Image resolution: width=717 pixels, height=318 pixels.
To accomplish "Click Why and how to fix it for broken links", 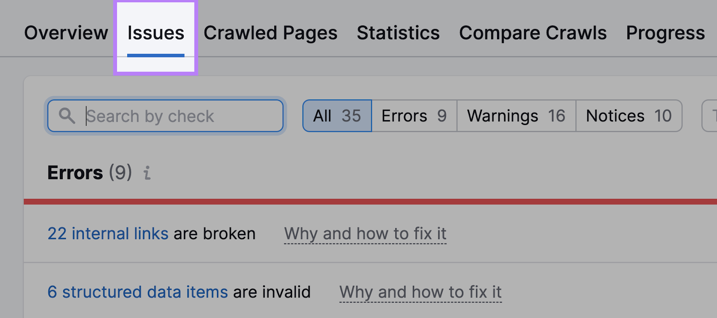I will point(365,233).
